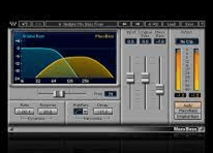
Task: Click the Ratio value box
Action: point(24,111)
